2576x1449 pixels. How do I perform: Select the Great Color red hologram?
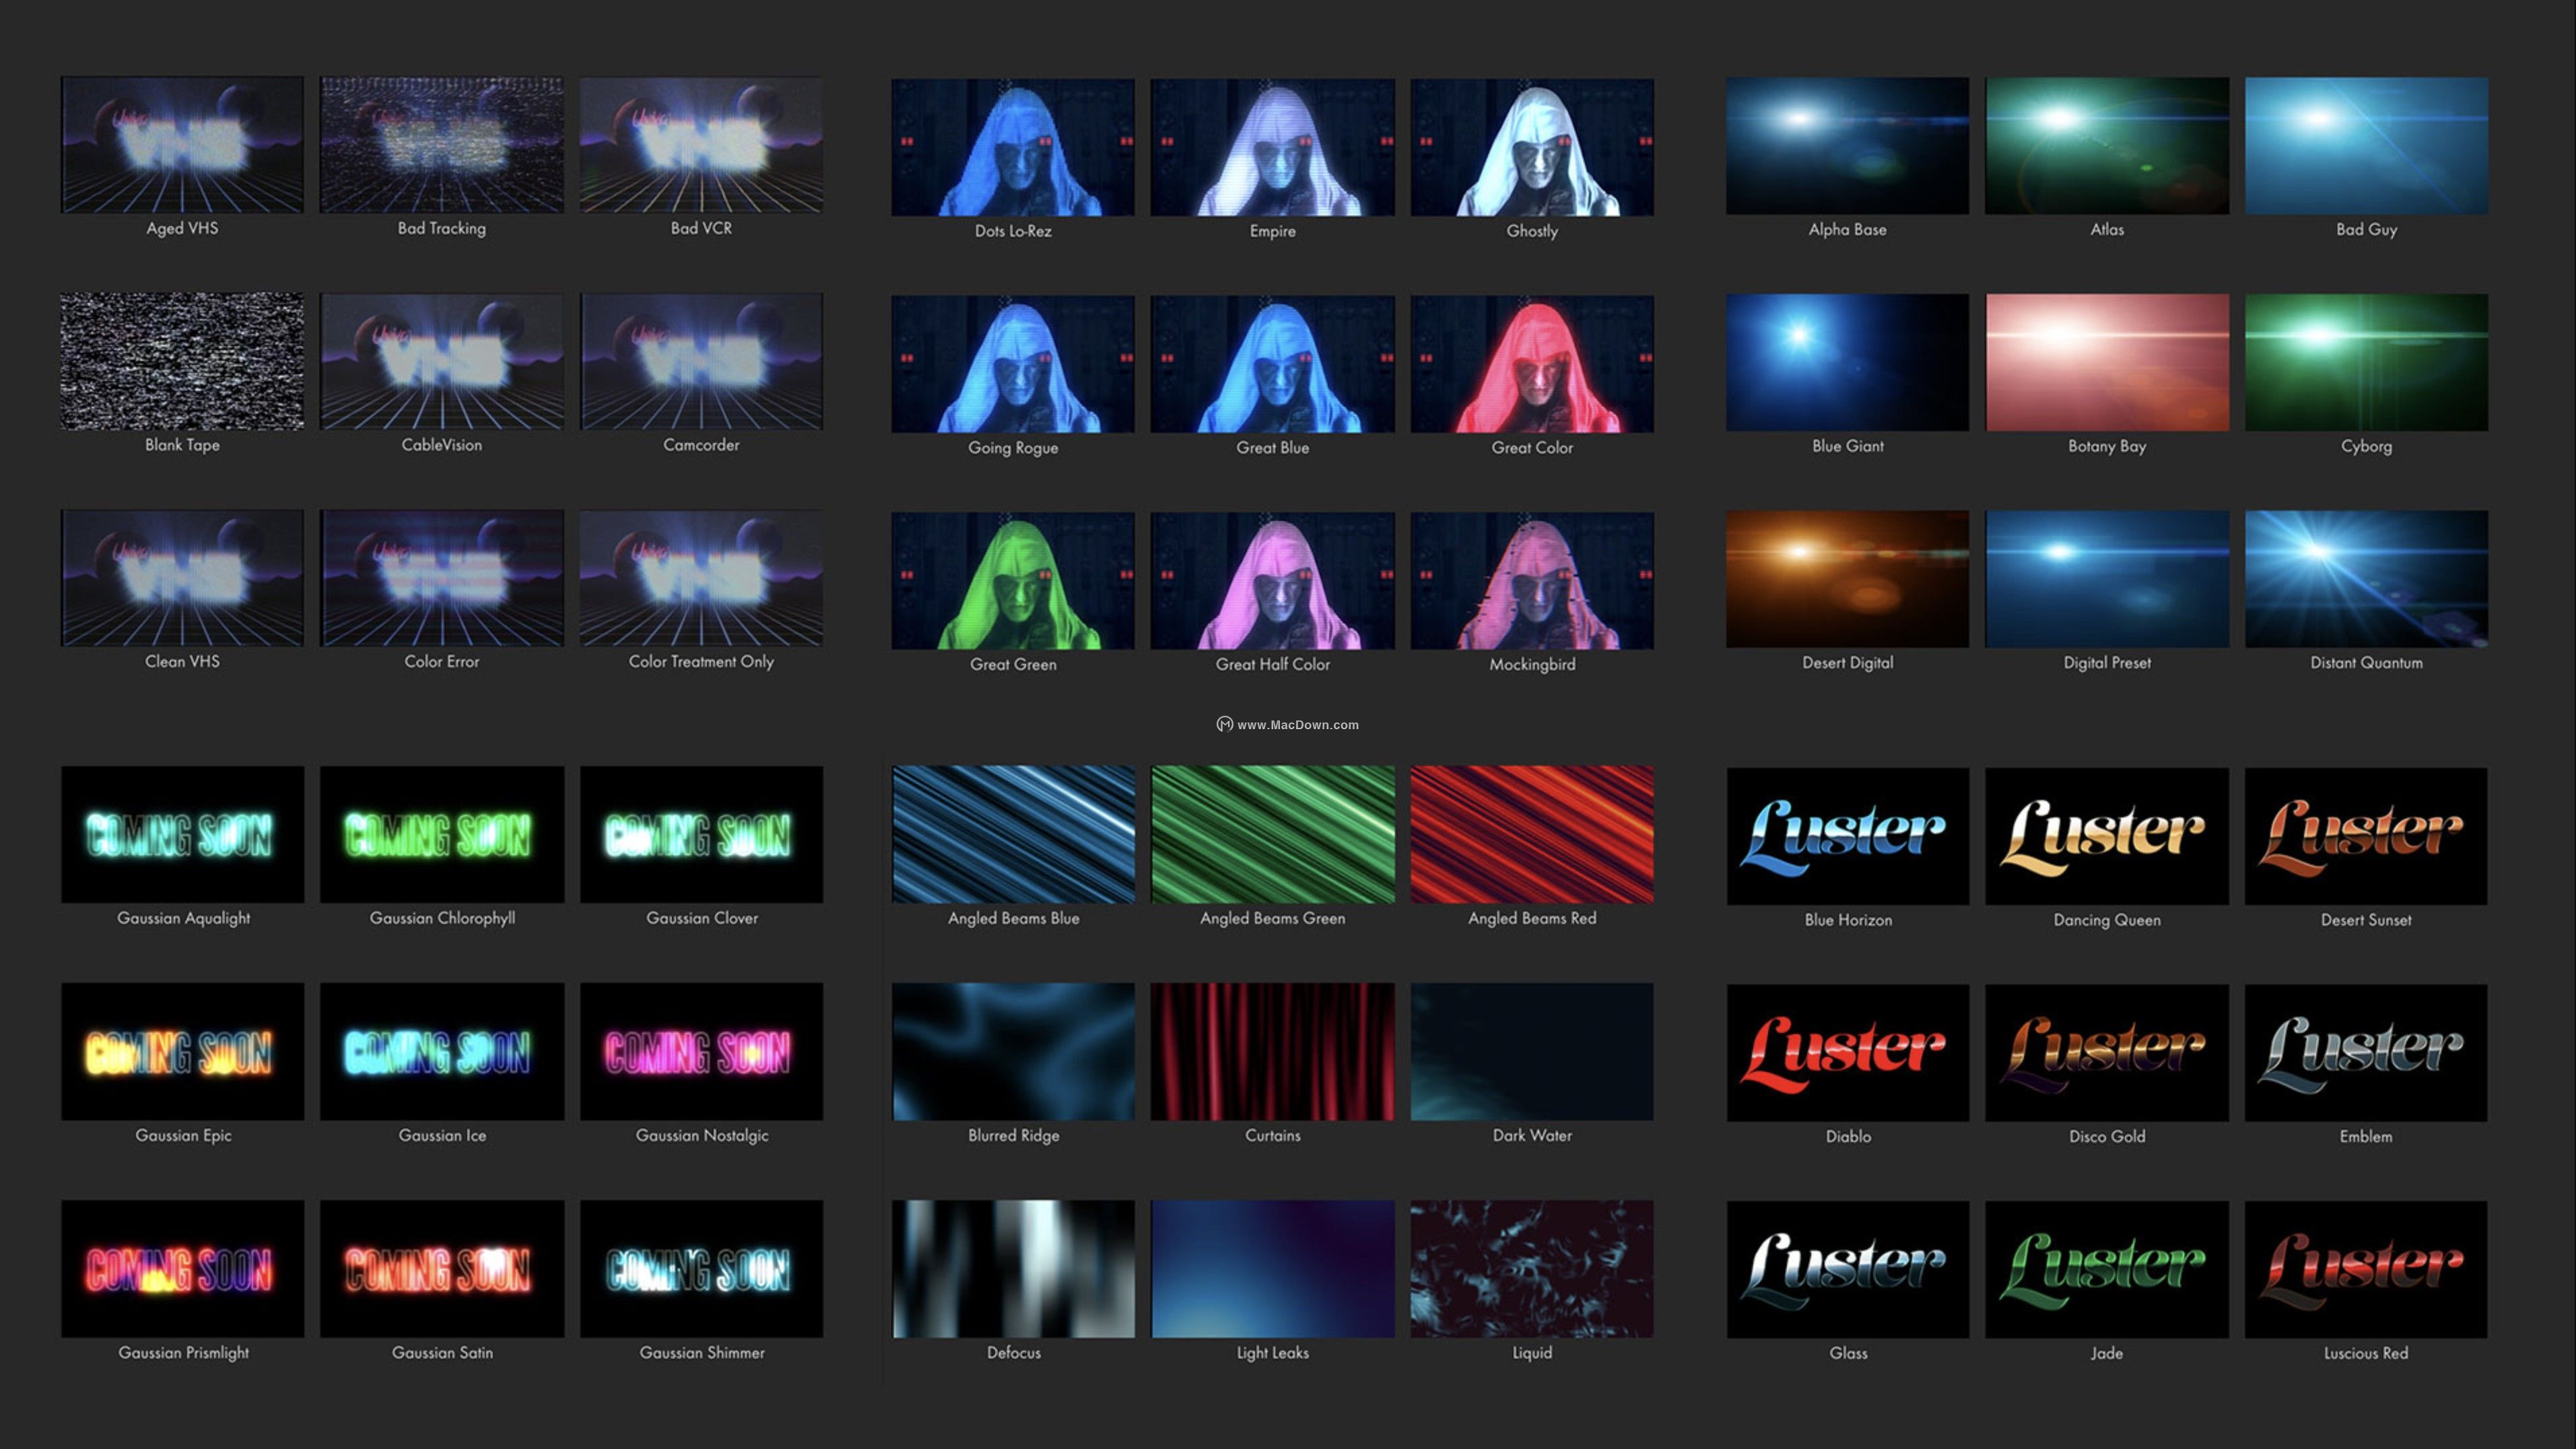(x=1532, y=364)
